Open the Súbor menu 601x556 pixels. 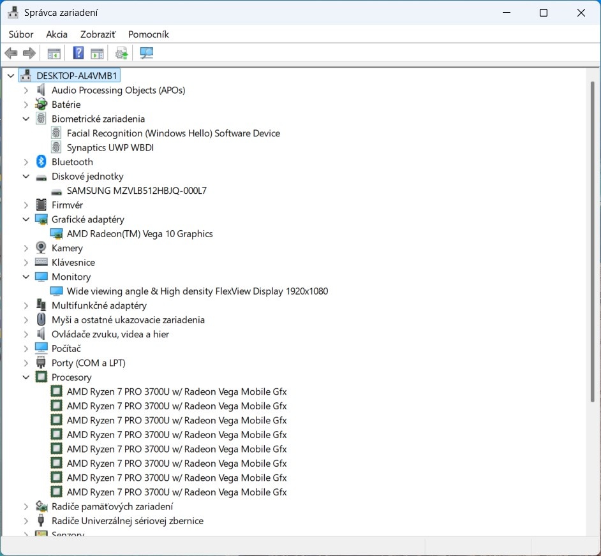pos(21,34)
